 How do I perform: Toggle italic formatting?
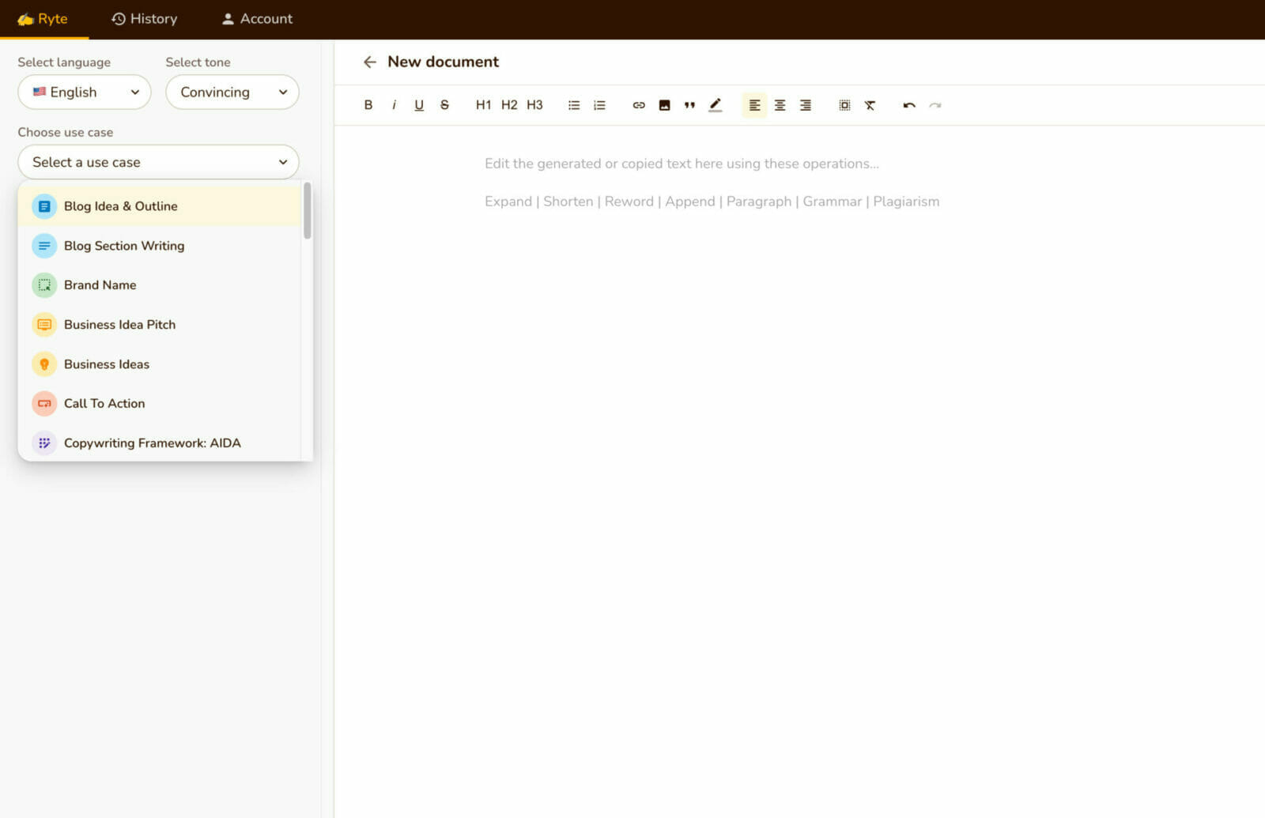(x=394, y=105)
